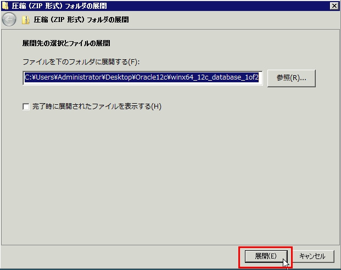Click the キャンセル button
Image resolution: width=341 pixels, height=270 pixels.
312,256
